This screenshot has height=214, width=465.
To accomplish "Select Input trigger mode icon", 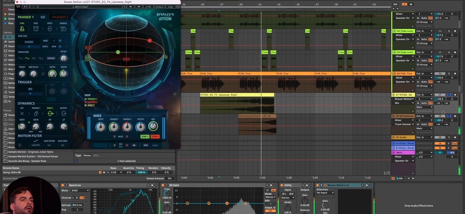I will (x=50, y=29).
